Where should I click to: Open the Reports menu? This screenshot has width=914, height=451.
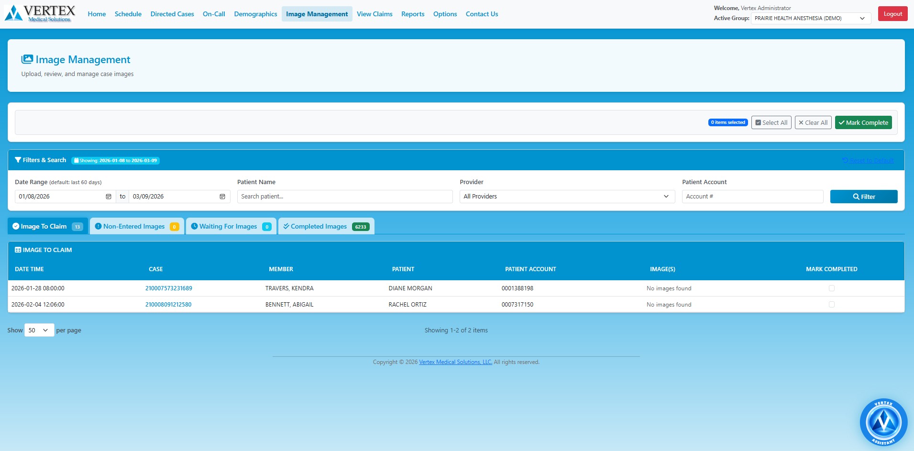click(412, 14)
